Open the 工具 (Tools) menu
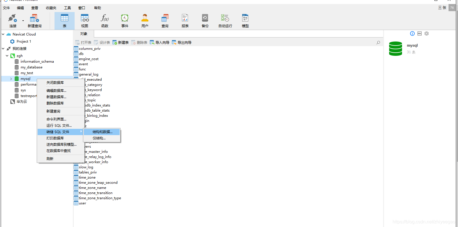 coord(67,8)
